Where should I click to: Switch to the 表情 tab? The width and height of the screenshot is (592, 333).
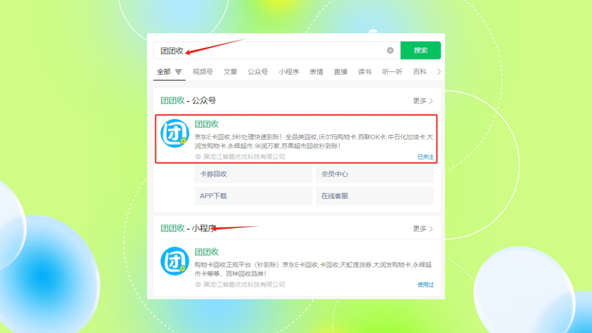pos(316,72)
